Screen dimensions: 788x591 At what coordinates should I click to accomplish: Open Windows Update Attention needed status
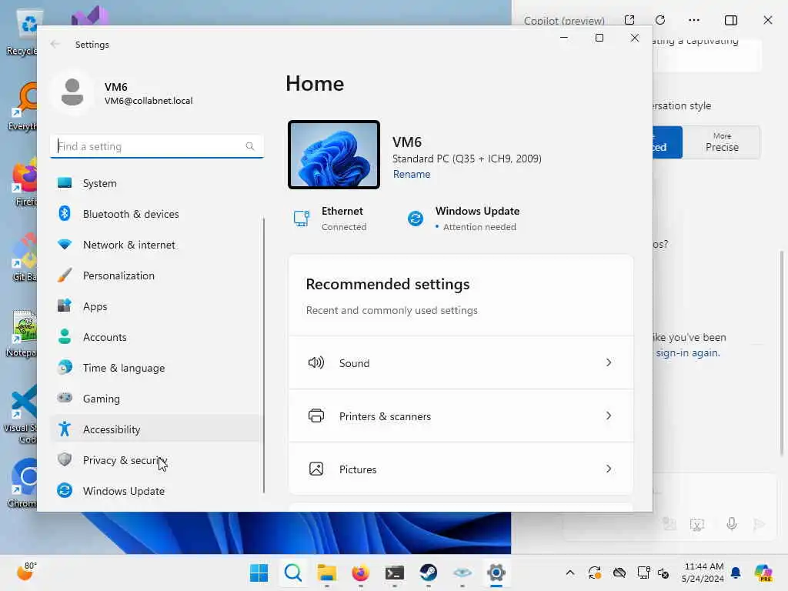coord(462,219)
